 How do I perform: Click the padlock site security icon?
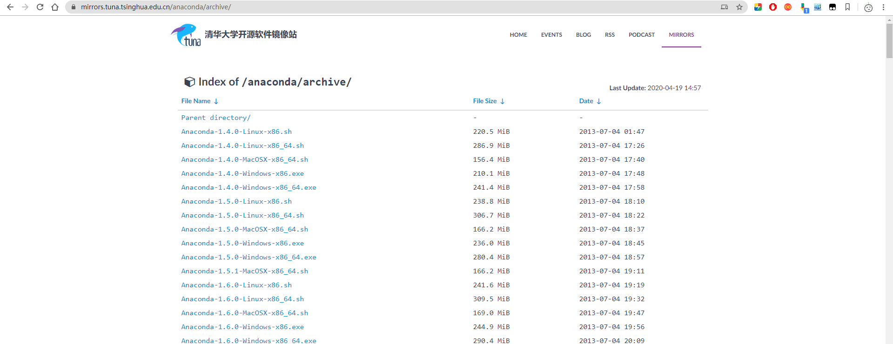(73, 7)
